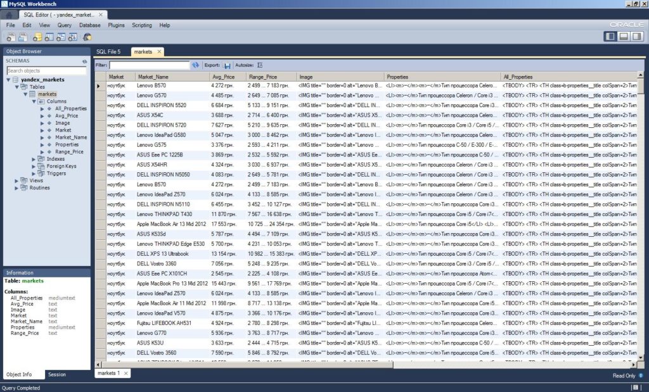Click the All_Properties column header

coord(569,77)
